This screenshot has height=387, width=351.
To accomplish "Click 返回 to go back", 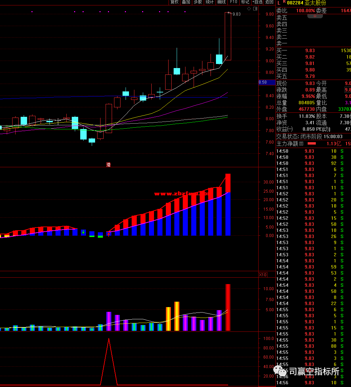I will pyautogui.click(x=269, y=2).
